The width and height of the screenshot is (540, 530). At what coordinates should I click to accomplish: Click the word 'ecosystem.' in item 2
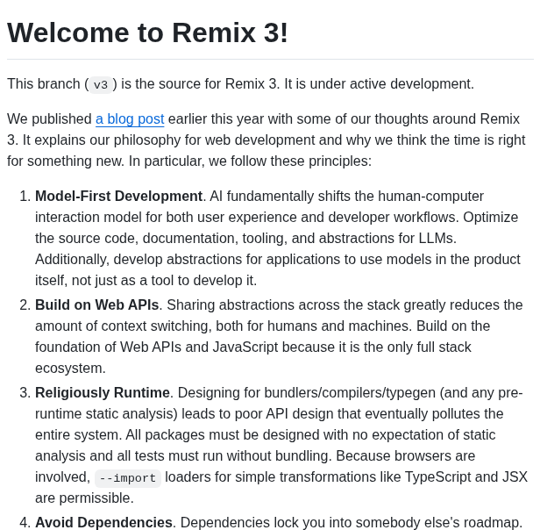coord(70,369)
